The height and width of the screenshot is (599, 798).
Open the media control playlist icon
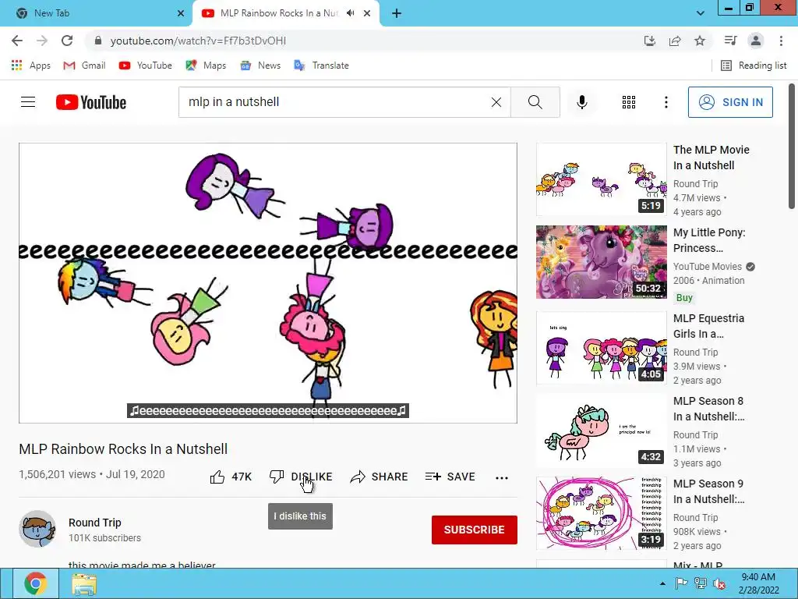[730, 41]
